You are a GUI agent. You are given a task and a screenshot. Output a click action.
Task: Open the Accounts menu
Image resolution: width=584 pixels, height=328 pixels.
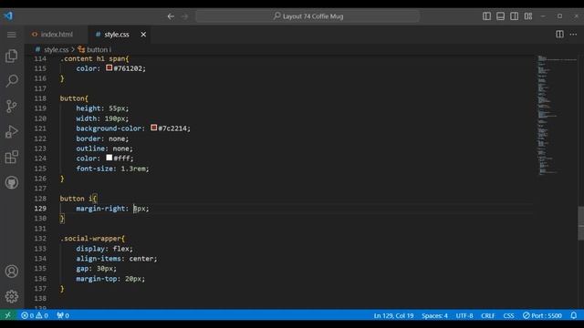coord(12,272)
